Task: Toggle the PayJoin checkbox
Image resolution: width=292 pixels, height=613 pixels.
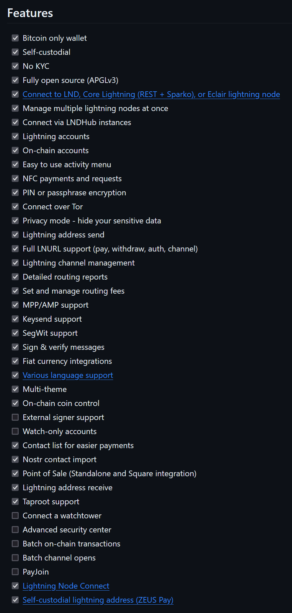Action: [x=15, y=572]
